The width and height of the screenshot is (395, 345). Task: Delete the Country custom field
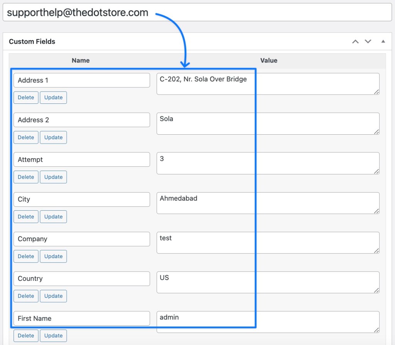pos(26,296)
